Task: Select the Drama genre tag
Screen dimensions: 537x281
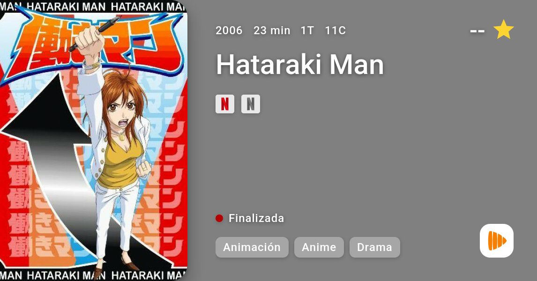Action: (x=375, y=247)
